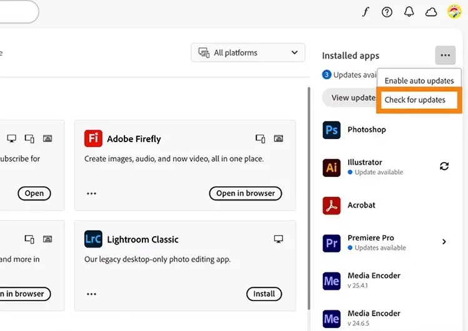The width and height of the screenshot is (468, 331).
Task: Open the notifications bell
Action: 409,12
